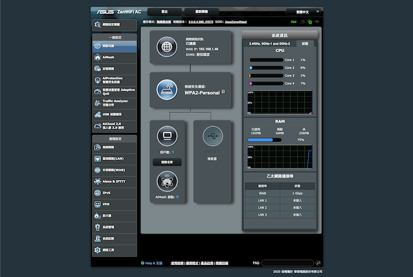Click the RAM usage 75% progress bar
This screenshot has width=413, height=277.
(x=264, y=140)
